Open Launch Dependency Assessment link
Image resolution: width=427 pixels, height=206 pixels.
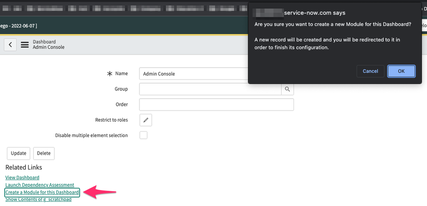pos(40,185)
